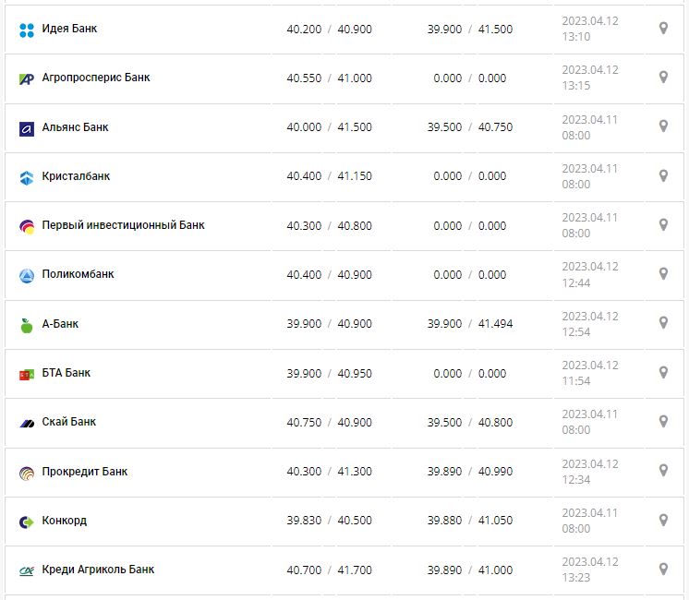This screenshot has width=689, height=600.
Task: Click the location pin for Агропросперис Банк
Action: (x=663, y=78)
